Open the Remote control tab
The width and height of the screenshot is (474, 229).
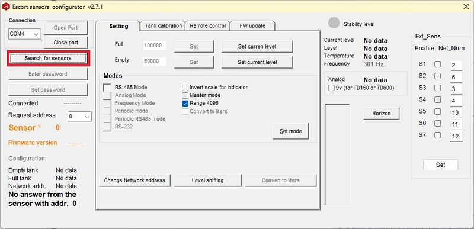[208, 25]
